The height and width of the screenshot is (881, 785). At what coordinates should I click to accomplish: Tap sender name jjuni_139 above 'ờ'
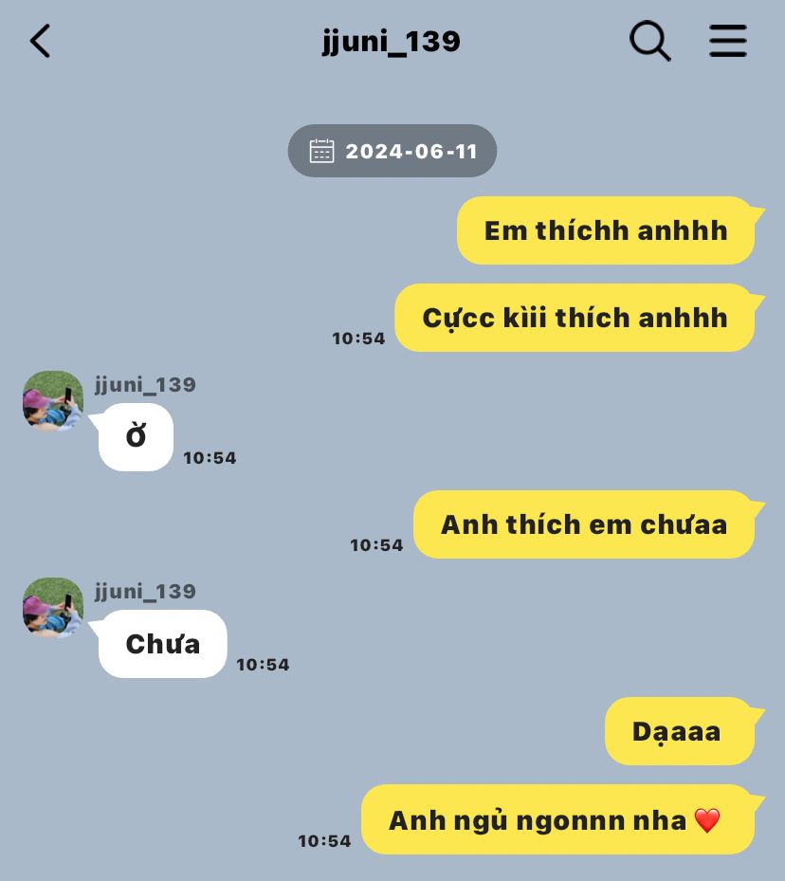145,385
